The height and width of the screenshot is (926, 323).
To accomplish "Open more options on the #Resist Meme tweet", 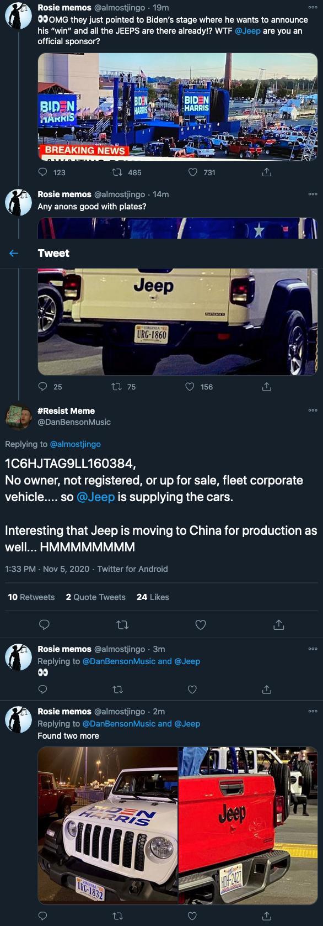I will [x=313, y=411].
